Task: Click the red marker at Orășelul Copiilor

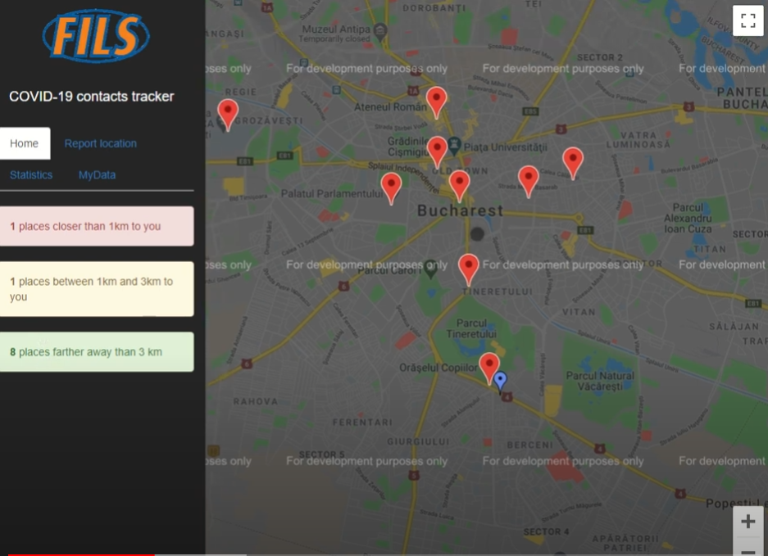Action: (489, 366)
